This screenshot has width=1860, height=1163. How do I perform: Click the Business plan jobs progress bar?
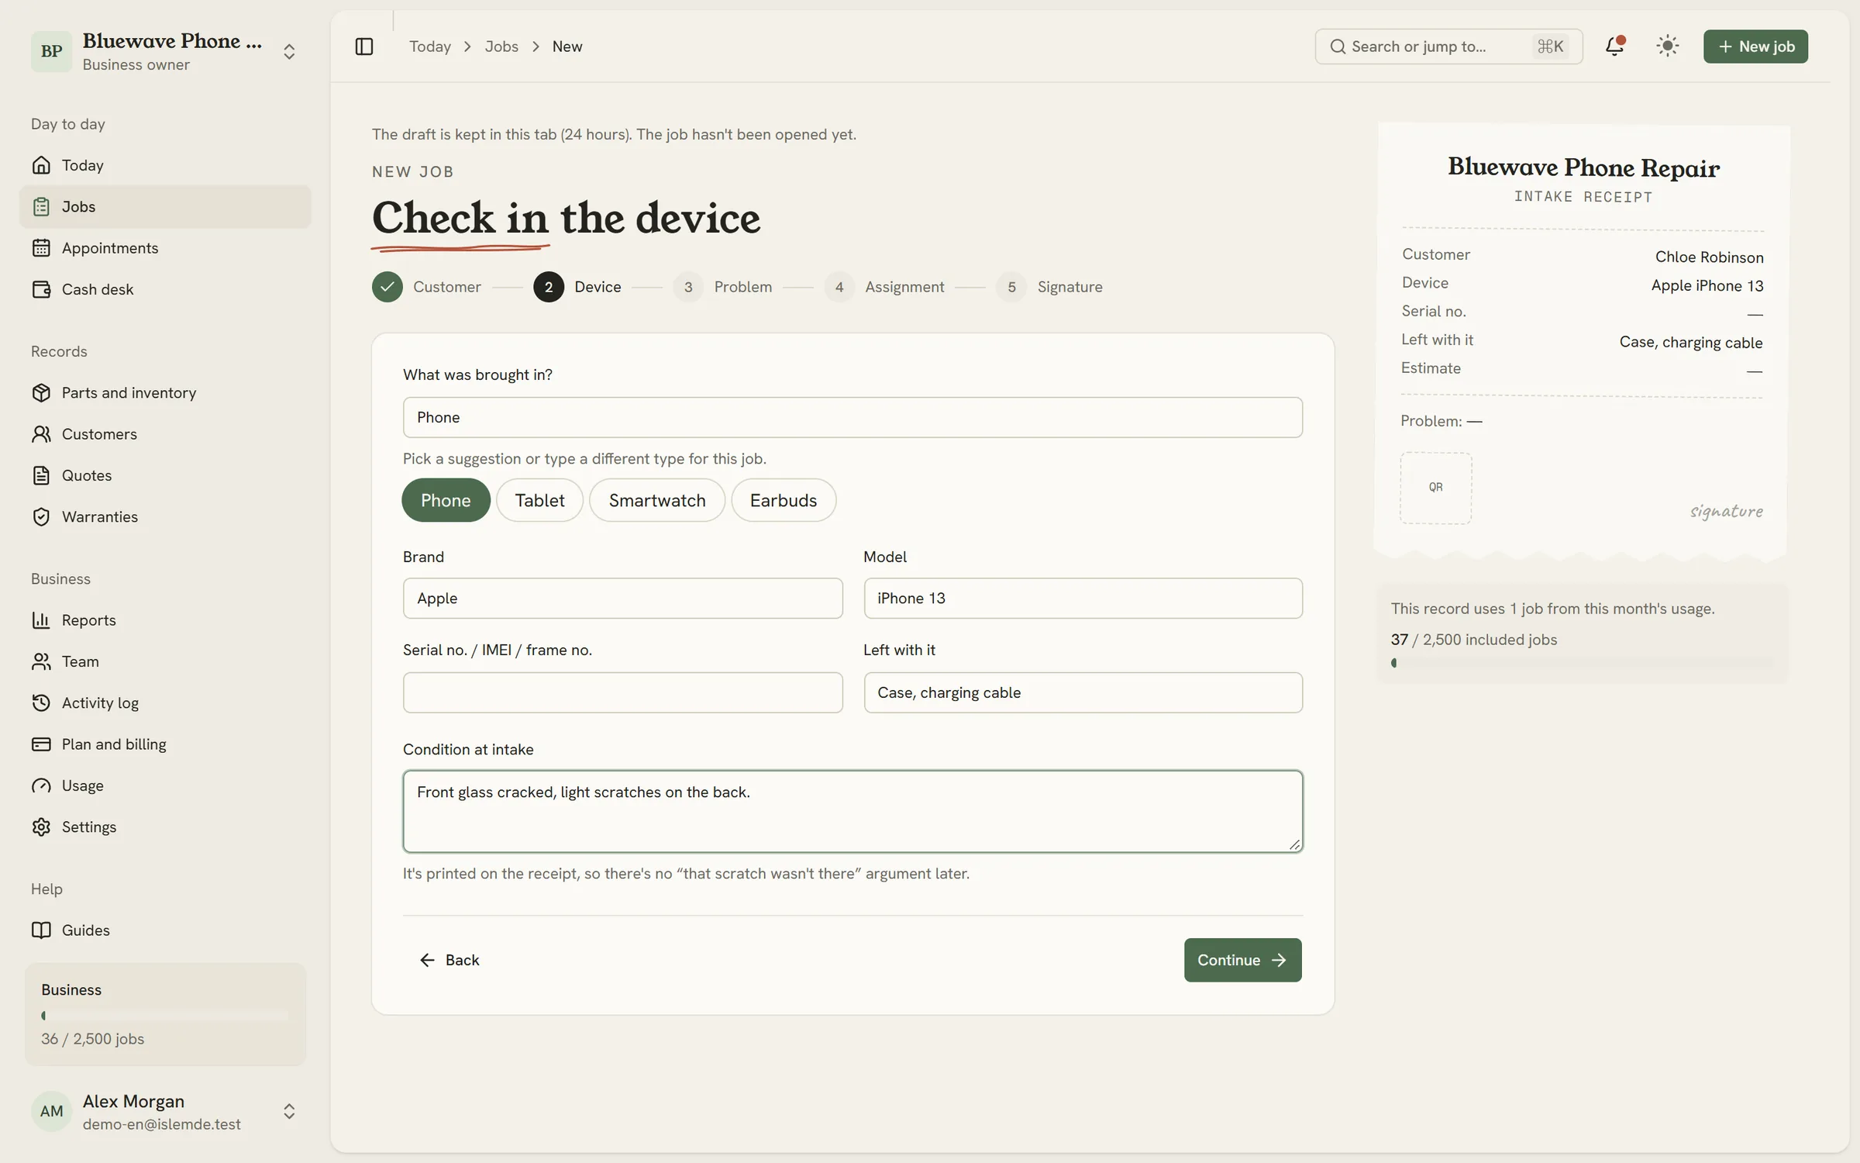click(x=164, y=1016)
